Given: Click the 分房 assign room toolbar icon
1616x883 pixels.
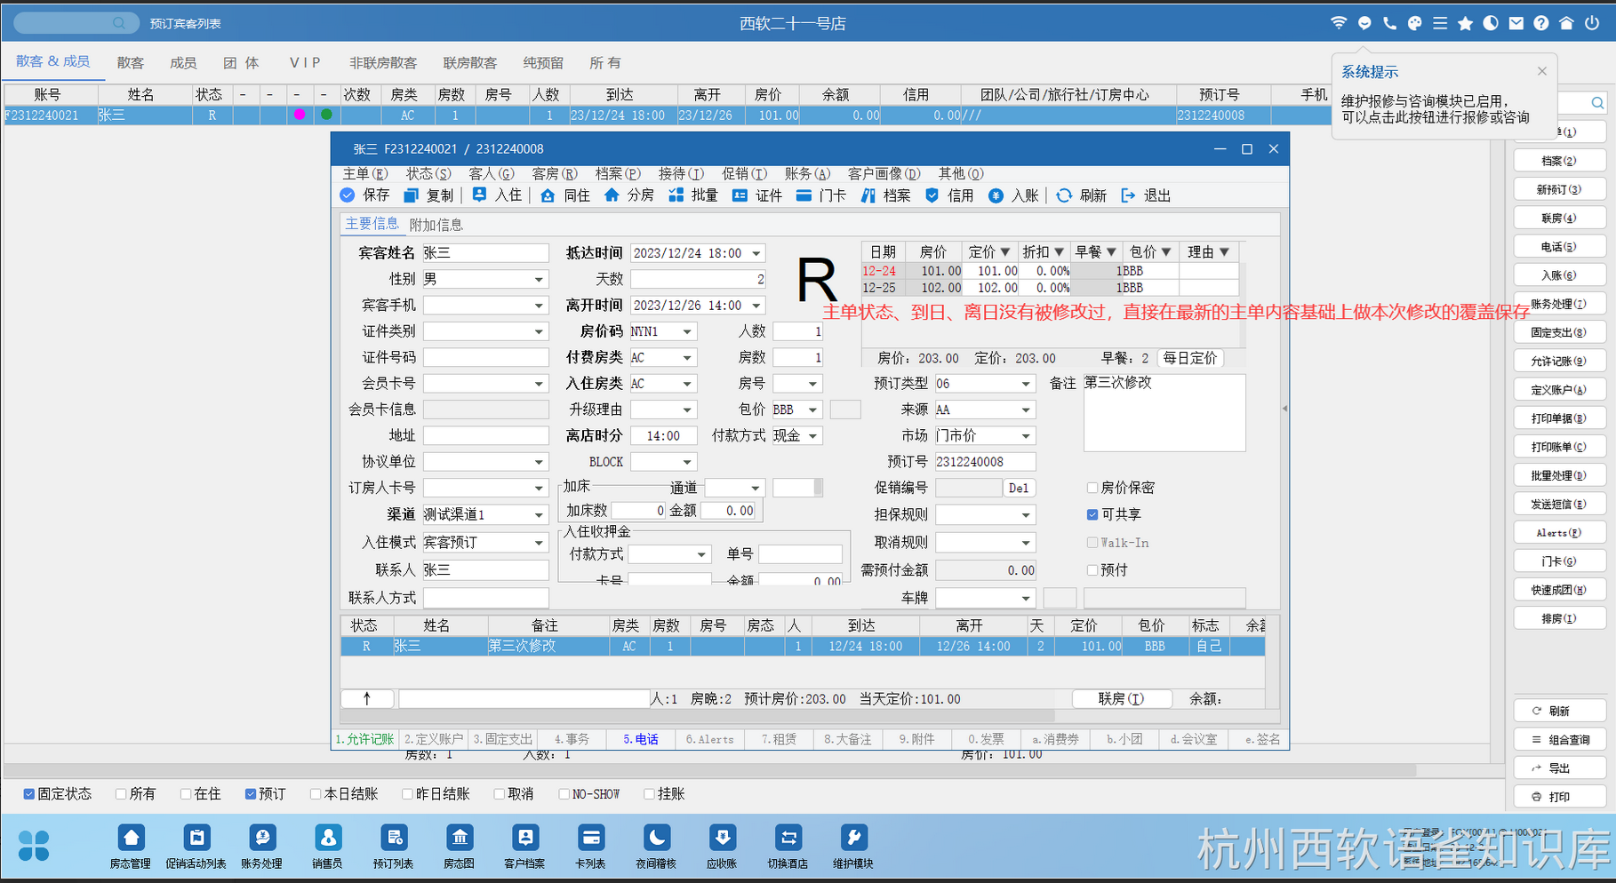Looking at the screenshot, I should (x=612, y=195).
